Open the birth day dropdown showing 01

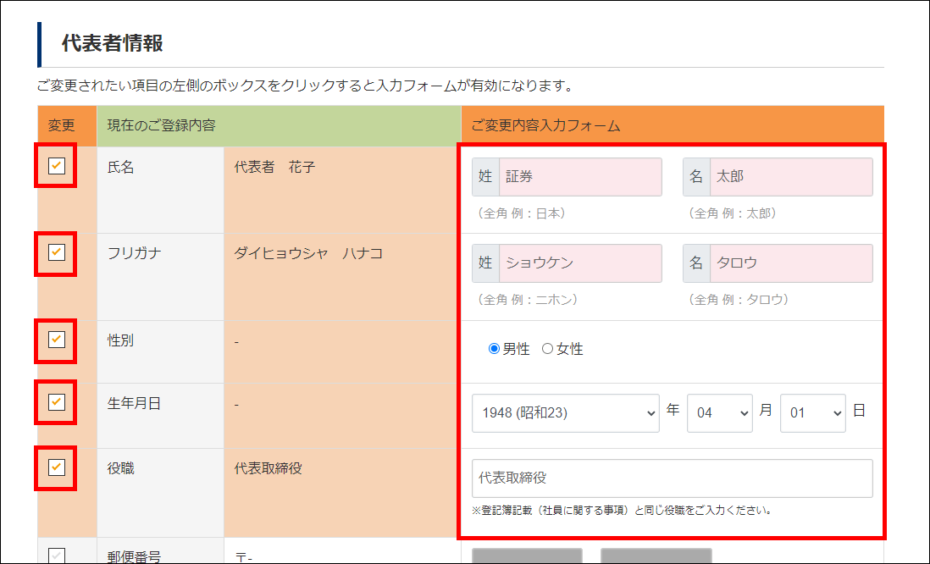pos(812,412)
